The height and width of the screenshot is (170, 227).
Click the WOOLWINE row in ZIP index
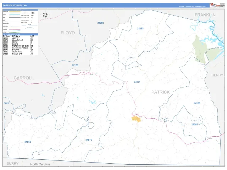(x=21, y=52)
